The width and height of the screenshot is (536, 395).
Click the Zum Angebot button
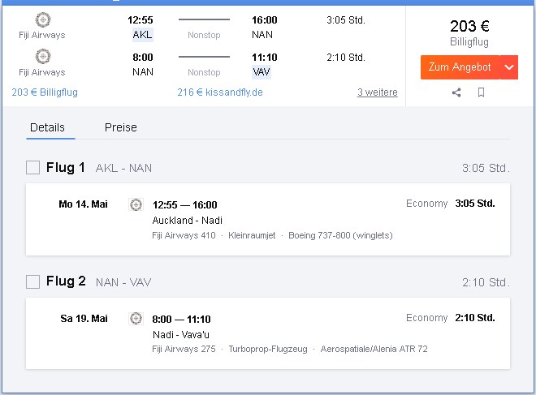pyautogui.click(x=460, y=67)
